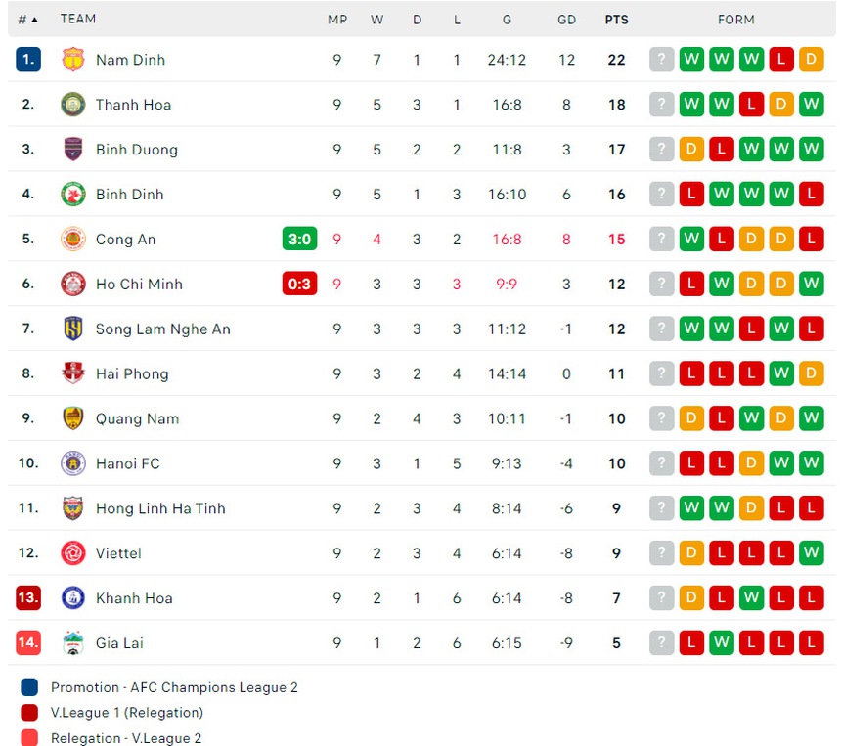
Task: Open the Ho Chi Minh team page
Action: [x=139, y=284]
